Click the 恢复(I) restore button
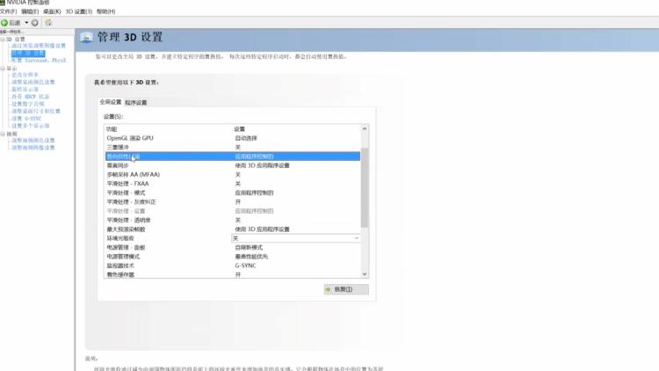 point(346,289)
